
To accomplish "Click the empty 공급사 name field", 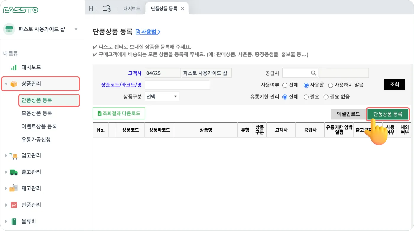I will point(344,73).
